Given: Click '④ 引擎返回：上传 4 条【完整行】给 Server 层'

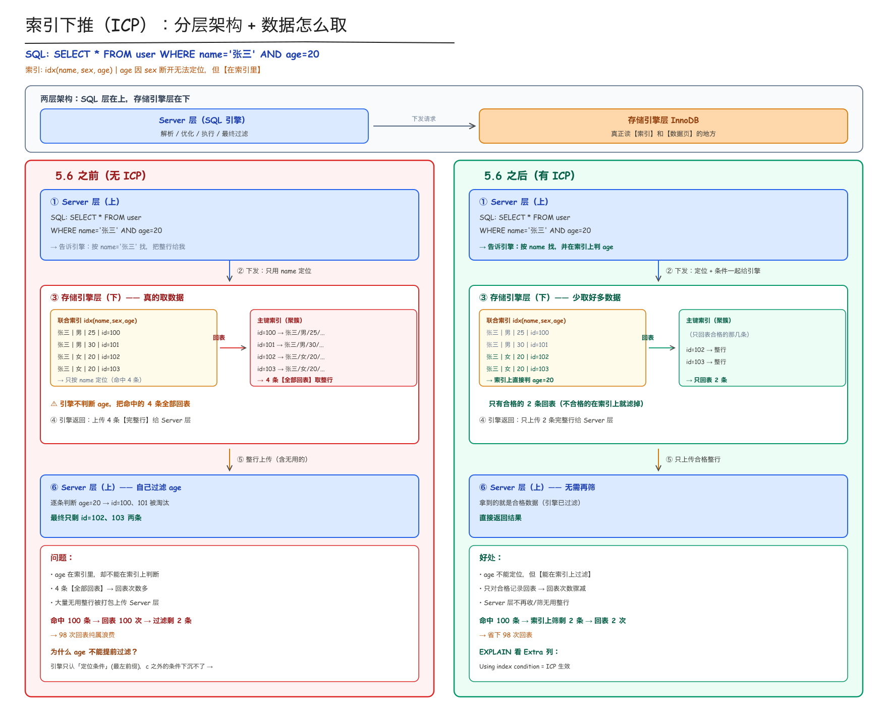Looking at the screenshot, I should 121,420.
